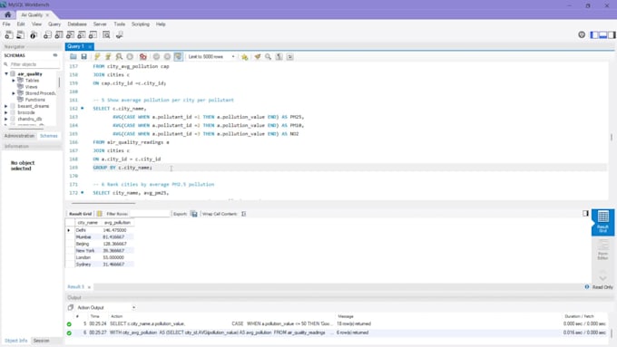Select the Views tree item
Screen dimensions: 617x347
31,87
